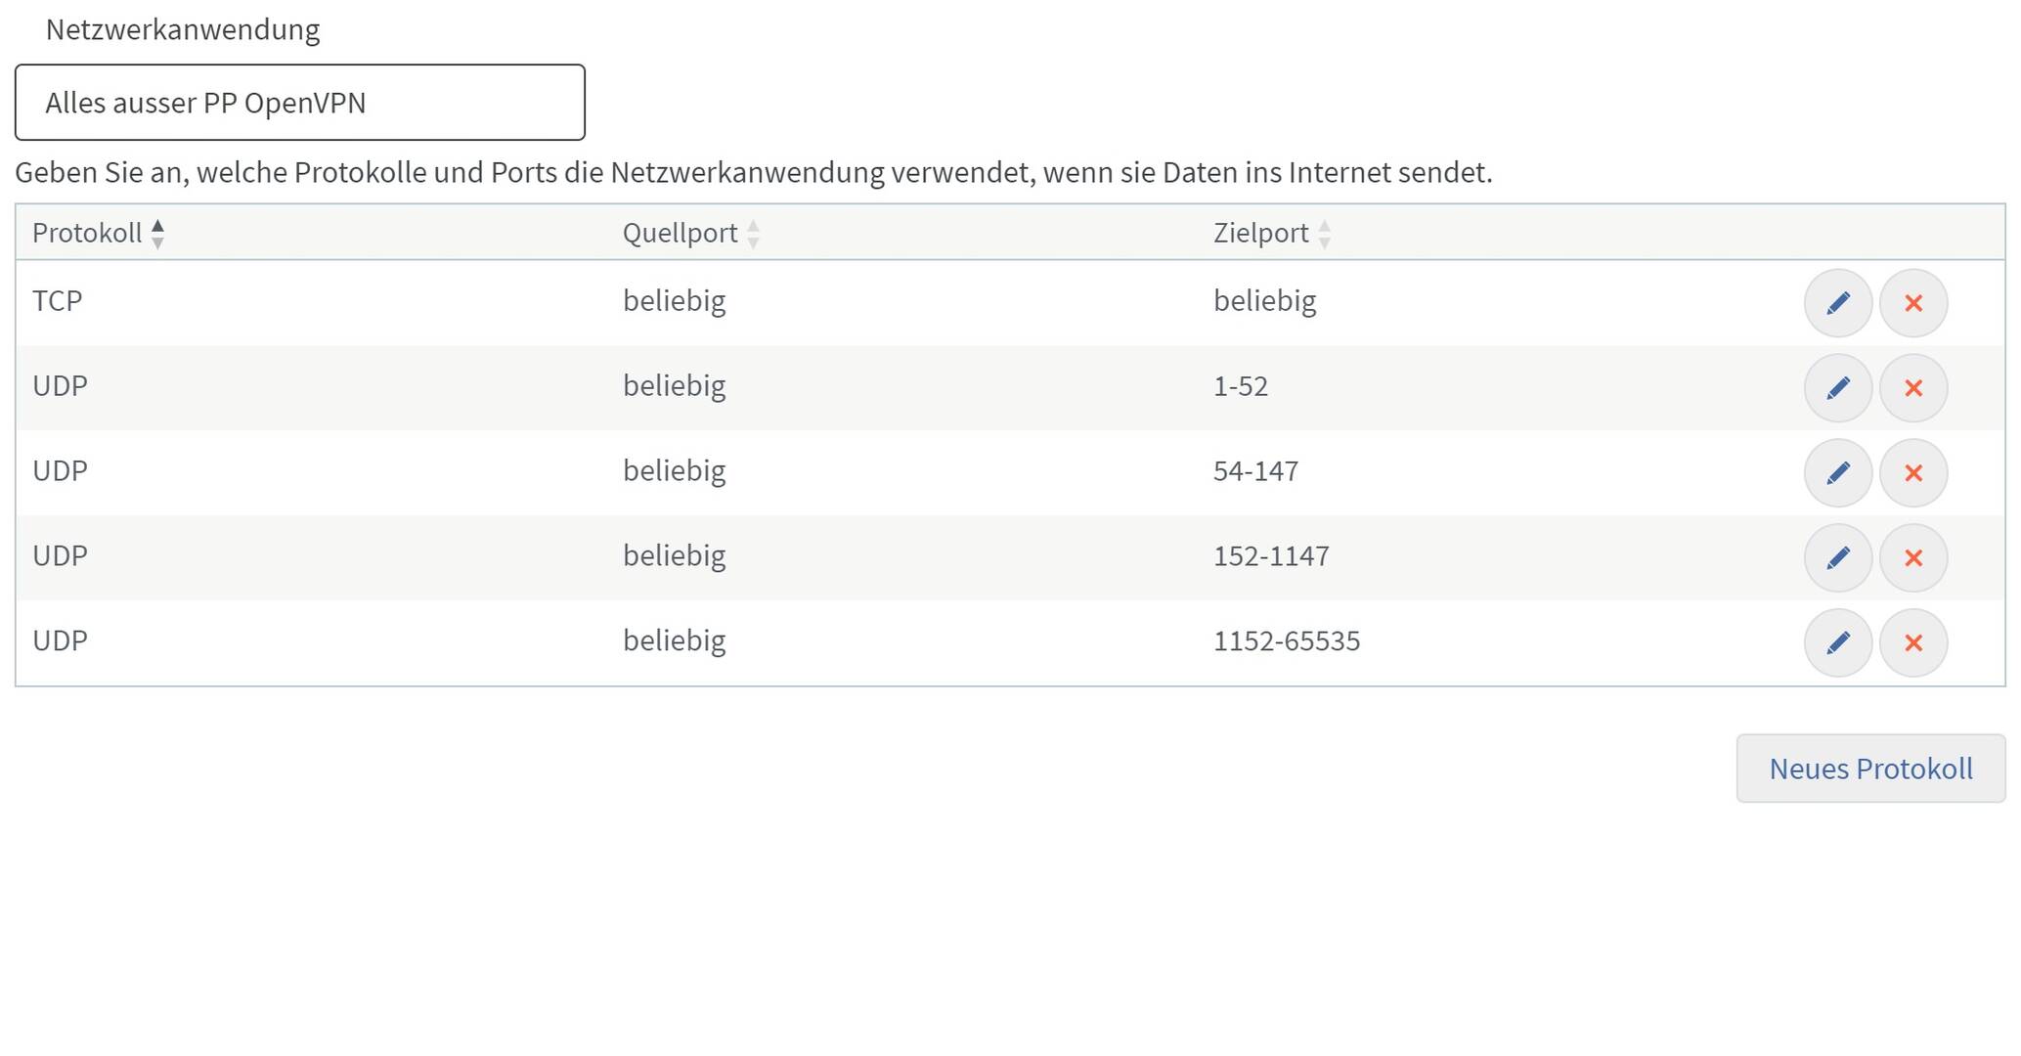
Task: Delete the UDP 1152-65535 port entry
Action: click(1913, 643)
